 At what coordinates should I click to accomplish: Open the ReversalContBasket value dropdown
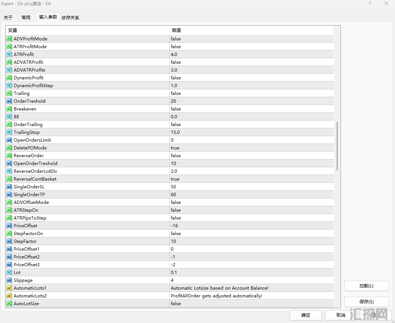[175, 179]
